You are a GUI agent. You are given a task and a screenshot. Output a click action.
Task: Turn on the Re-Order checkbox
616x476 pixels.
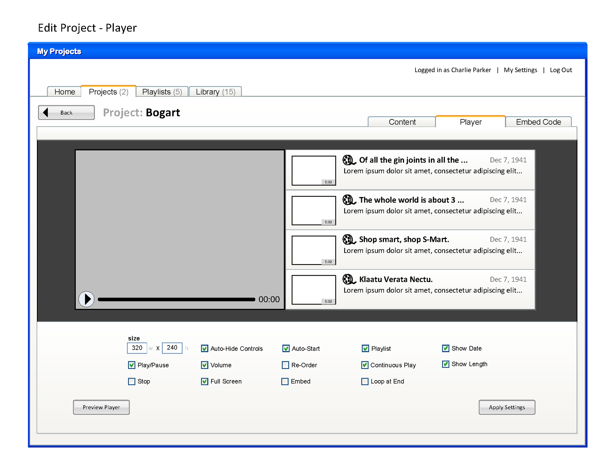tap(285, 365)
